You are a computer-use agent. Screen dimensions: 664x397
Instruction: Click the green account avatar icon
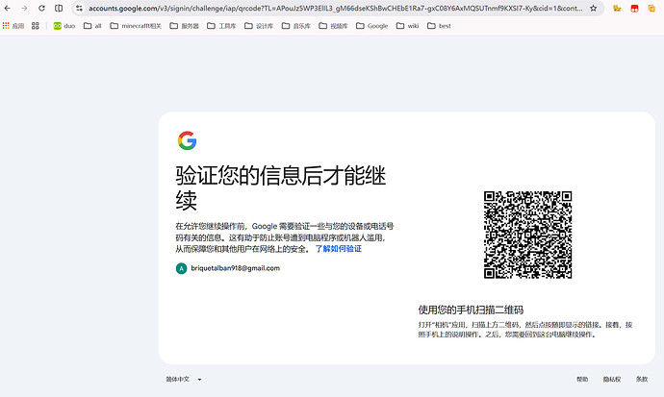tap(181, 268)
